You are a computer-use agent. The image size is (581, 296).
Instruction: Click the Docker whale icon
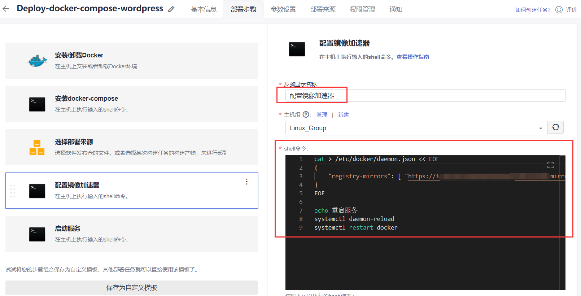click(37, 61)
